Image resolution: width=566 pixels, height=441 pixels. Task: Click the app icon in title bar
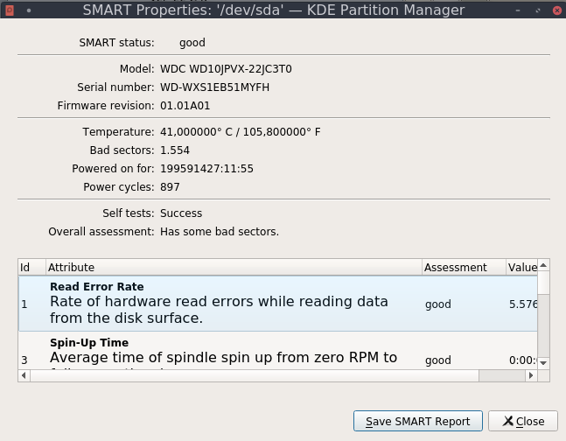click(x=10, y=10)
